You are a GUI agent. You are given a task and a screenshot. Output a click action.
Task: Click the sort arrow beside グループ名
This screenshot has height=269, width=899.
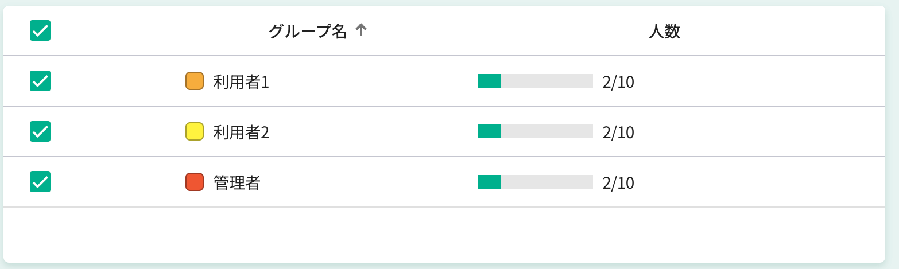pyautogui.click(x=361, y=31)
